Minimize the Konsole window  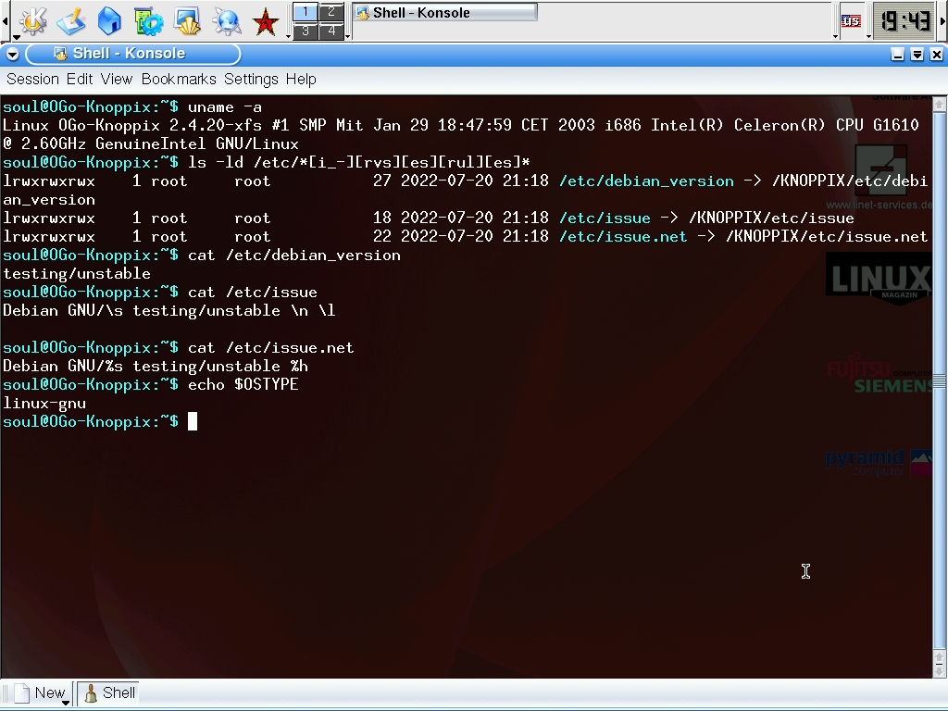(898, 55)
